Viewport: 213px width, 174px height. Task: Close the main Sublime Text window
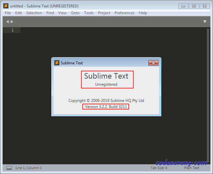[x=205, y=6]
